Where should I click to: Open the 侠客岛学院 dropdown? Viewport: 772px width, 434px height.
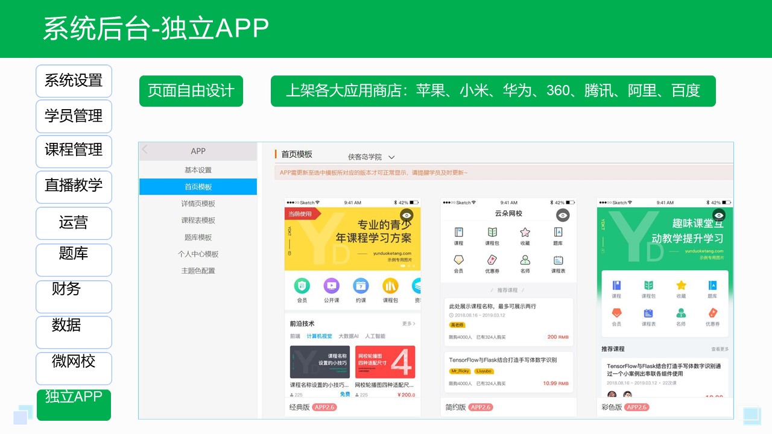[x=371, y=156]
